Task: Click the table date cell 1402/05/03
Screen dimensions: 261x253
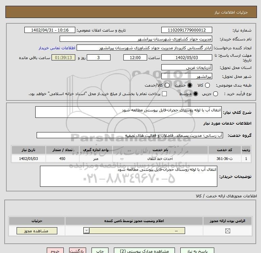Action: [x=28, y=159]
